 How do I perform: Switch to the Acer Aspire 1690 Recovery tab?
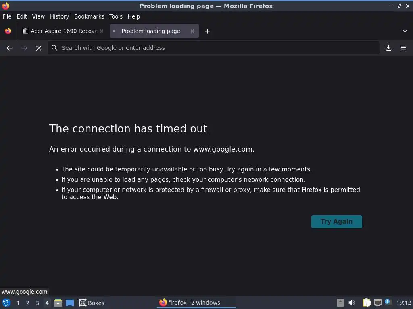[63, 31]
